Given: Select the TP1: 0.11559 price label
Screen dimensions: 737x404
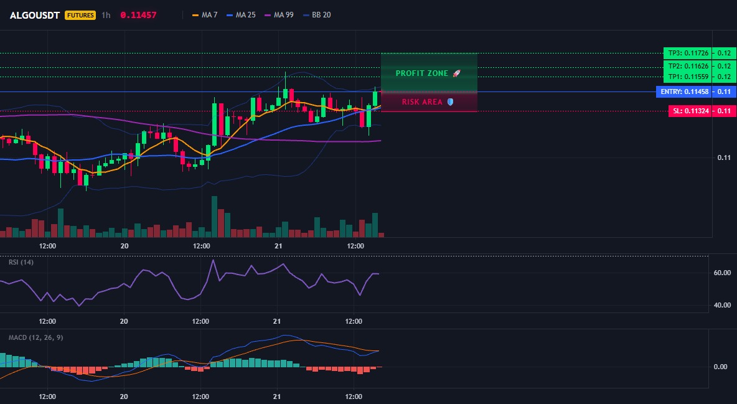Looking at the screenshot, I should tap(688, 77).
